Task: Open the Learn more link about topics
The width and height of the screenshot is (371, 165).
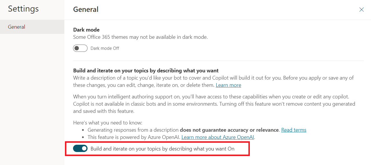Action: (228, 85)
